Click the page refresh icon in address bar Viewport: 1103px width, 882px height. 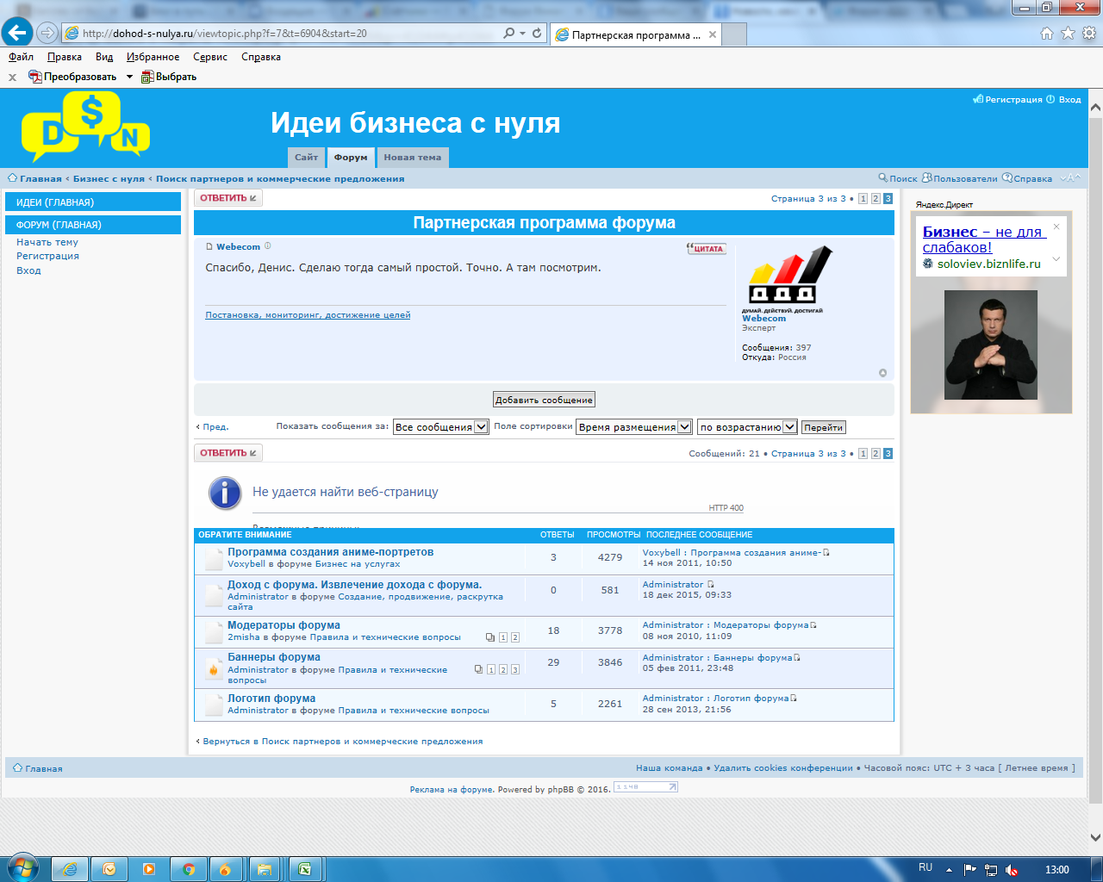(x=537, y=33)
